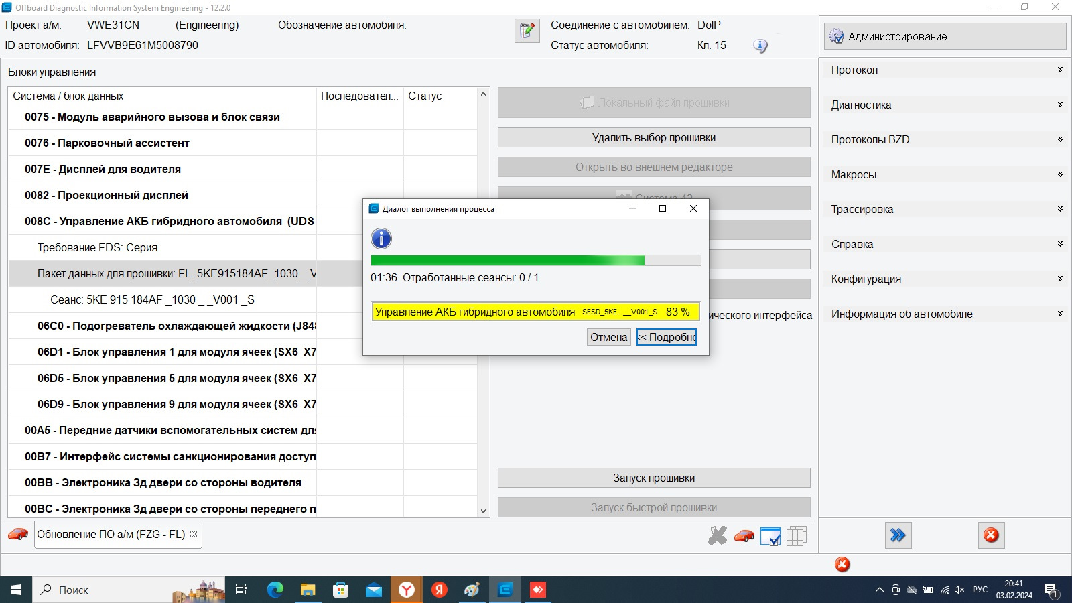Viewport: 1072px width, 603px height.
Task: Open Windows Start menu
Action: 16,590
